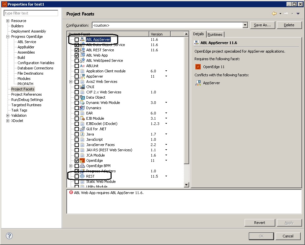
Task: Enable the ABL AppServer checkbox
Action: [x=77, y=39]
